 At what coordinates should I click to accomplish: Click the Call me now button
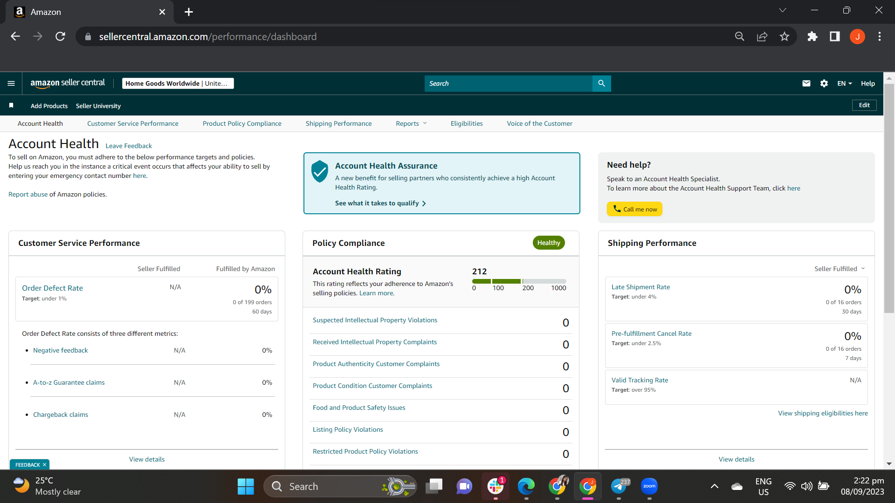(x=634, y=209)
